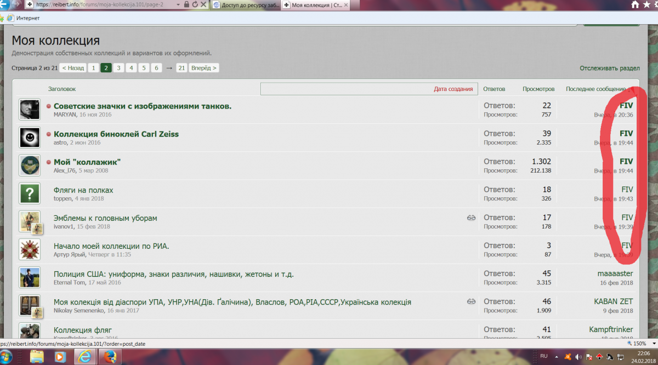Sort by Ответов column header
This screenshot has height=365, width=658.
[494, 89]
